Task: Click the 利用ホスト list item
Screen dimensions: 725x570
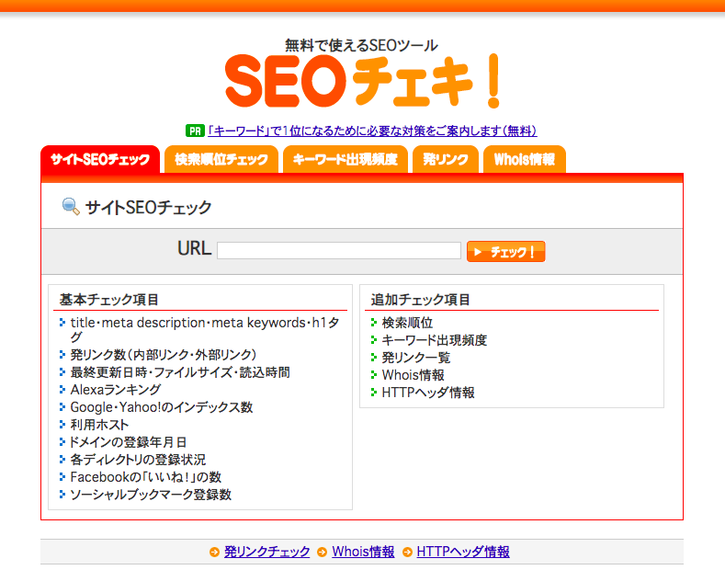Action: point(99,425)
